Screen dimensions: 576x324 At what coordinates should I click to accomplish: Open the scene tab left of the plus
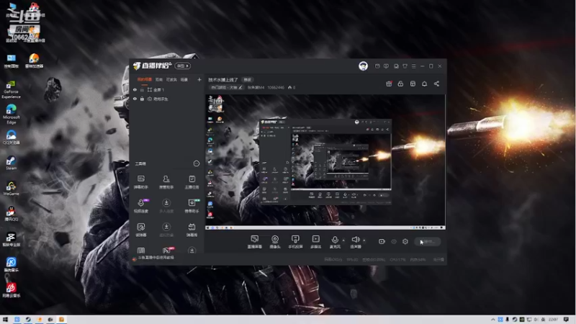point(184,79)
